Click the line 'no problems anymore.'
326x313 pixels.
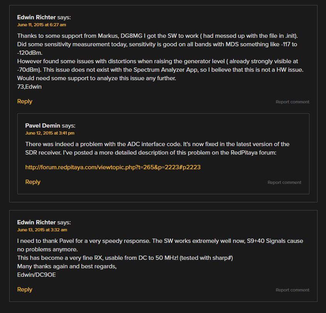pos(47,249)
